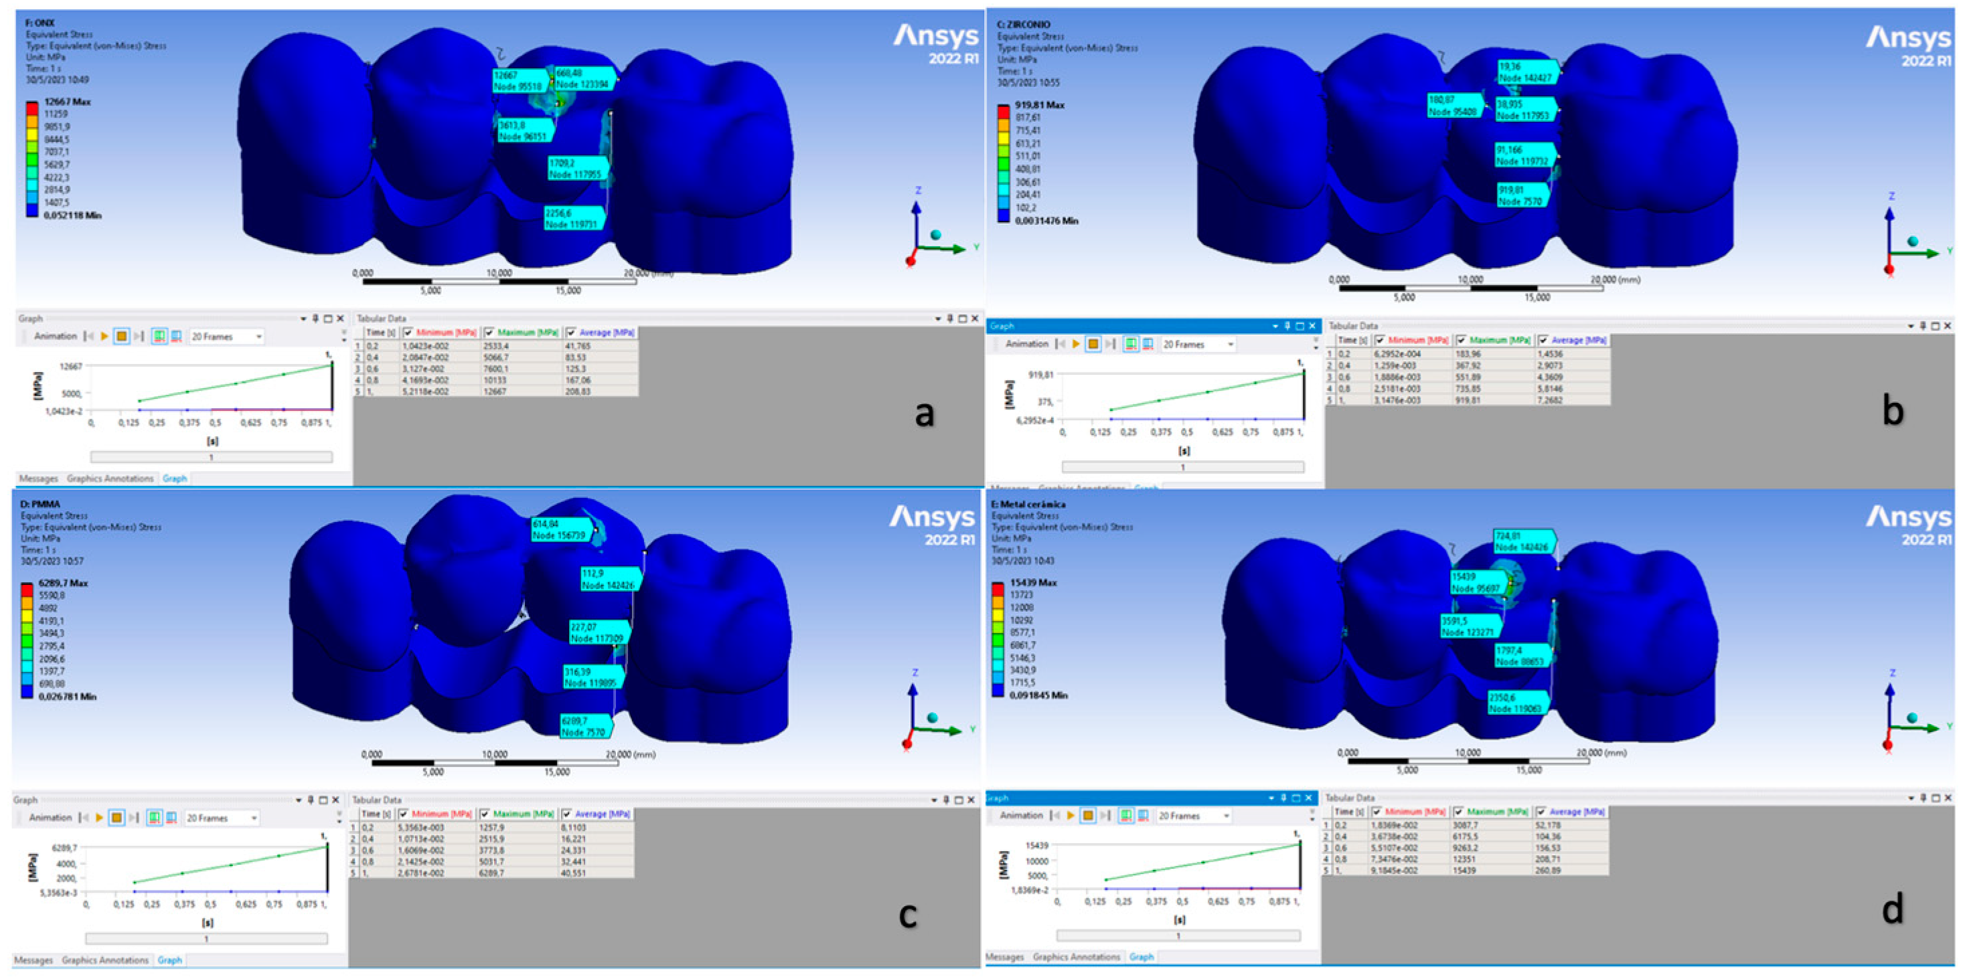Go to previous frame in ZIRCONIO panel
The image size is (1969, 979).
pos(1061,344)
